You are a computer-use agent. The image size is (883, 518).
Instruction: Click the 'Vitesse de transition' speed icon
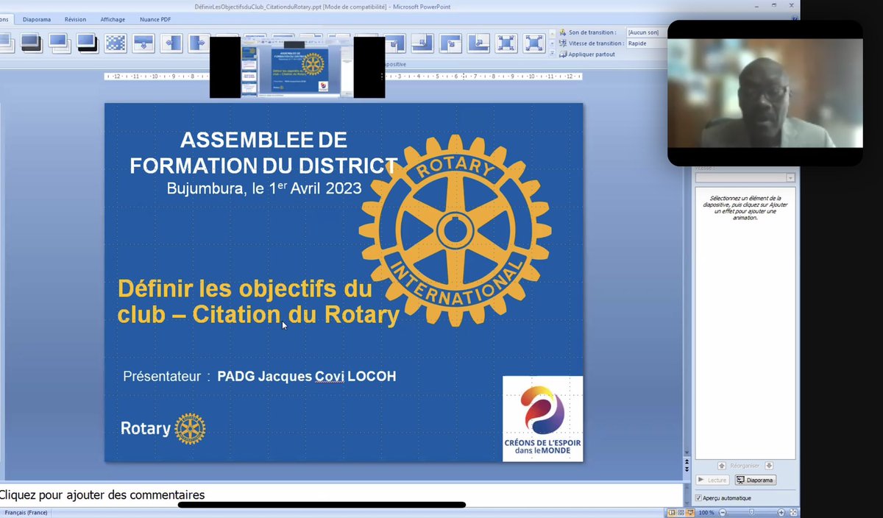pos(563,43)
